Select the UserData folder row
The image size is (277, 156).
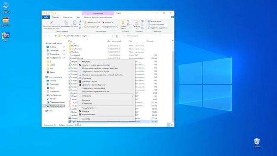tap(113, 52)
